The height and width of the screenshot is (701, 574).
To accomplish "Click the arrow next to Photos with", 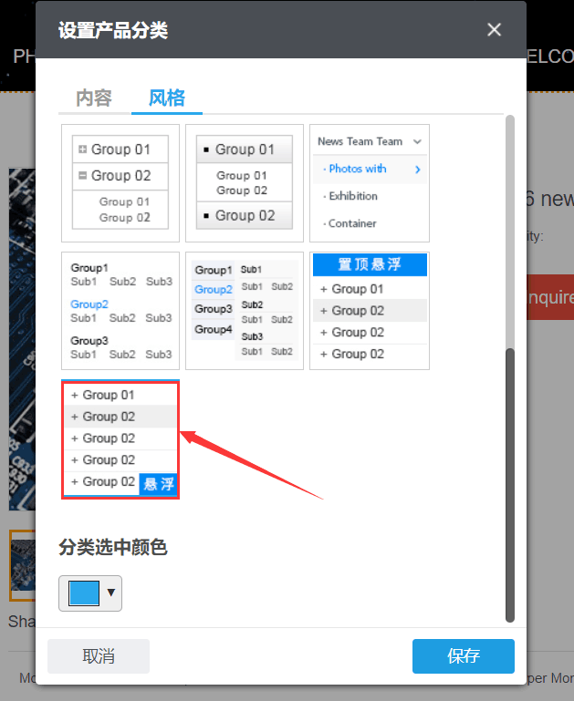I will [x=418, y=169].
